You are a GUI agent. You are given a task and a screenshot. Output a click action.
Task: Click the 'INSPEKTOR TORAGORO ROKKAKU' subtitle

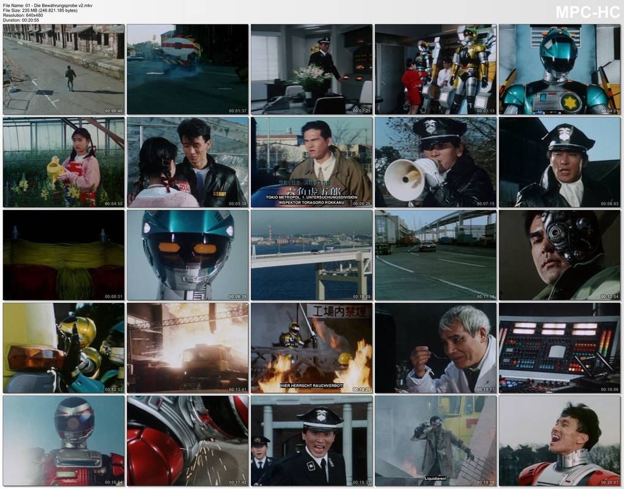point(311,202)
